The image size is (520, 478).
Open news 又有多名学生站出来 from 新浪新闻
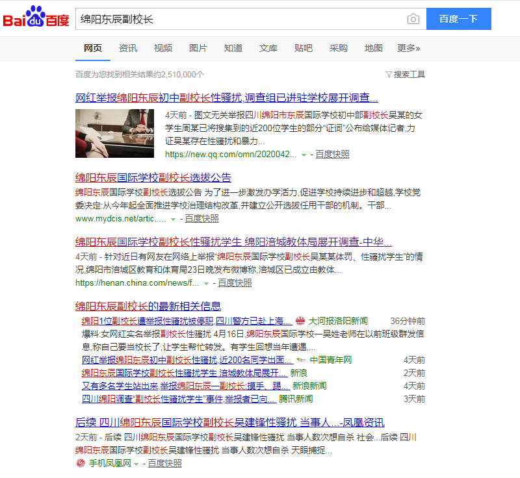[185, 386]
